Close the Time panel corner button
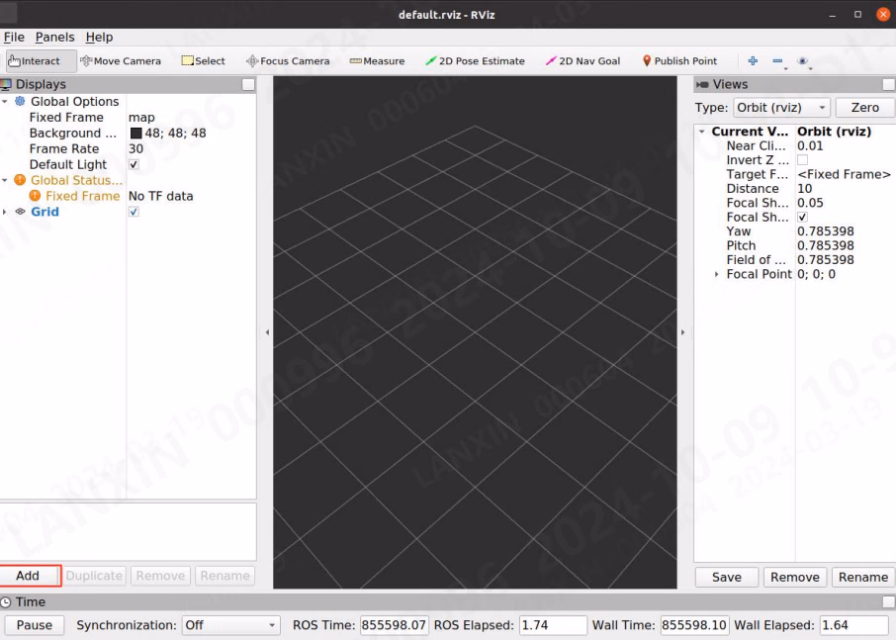This screenshot has width=896, height=640. [888, 602]
